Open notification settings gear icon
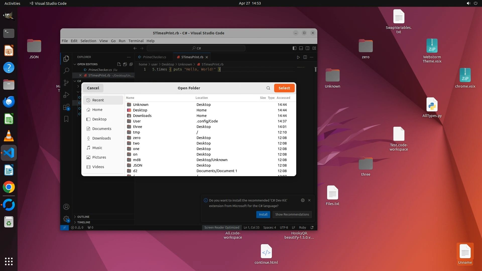The image size is (482, 271). pos(303,200)
